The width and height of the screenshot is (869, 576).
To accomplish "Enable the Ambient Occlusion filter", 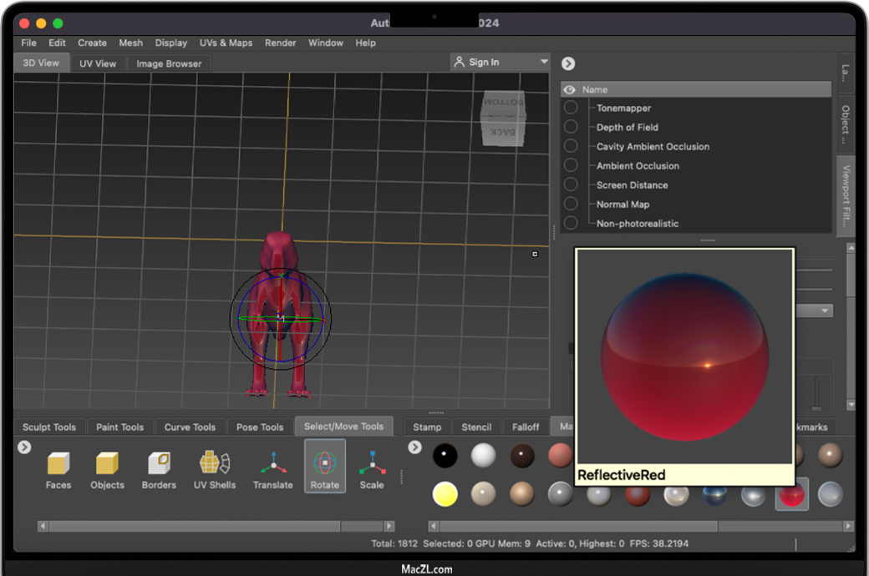I will [x=571, y=165].
